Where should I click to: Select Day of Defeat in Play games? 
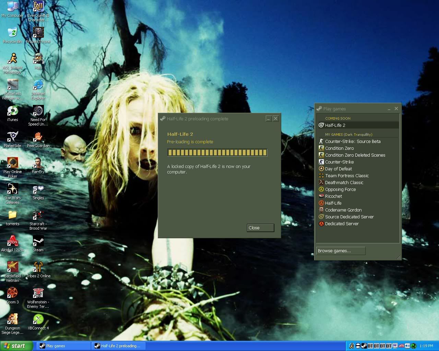(x=358, y=169)
